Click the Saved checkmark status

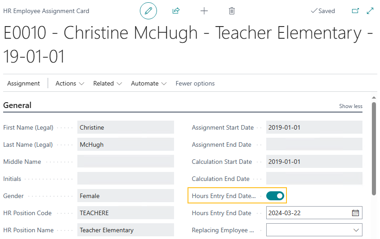click(323, 11)
